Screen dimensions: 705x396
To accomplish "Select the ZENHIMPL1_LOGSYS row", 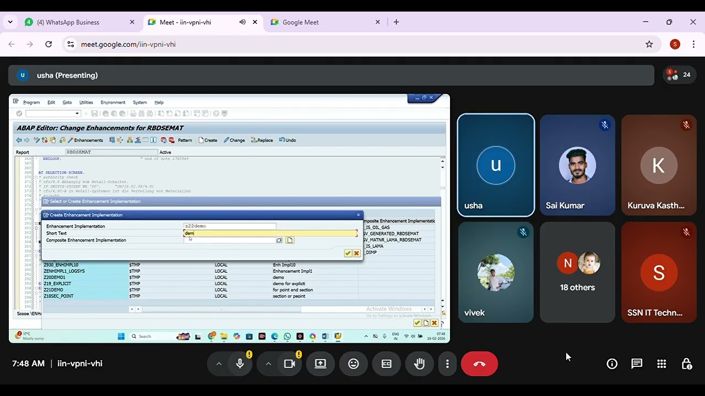I will pos(240,271).
